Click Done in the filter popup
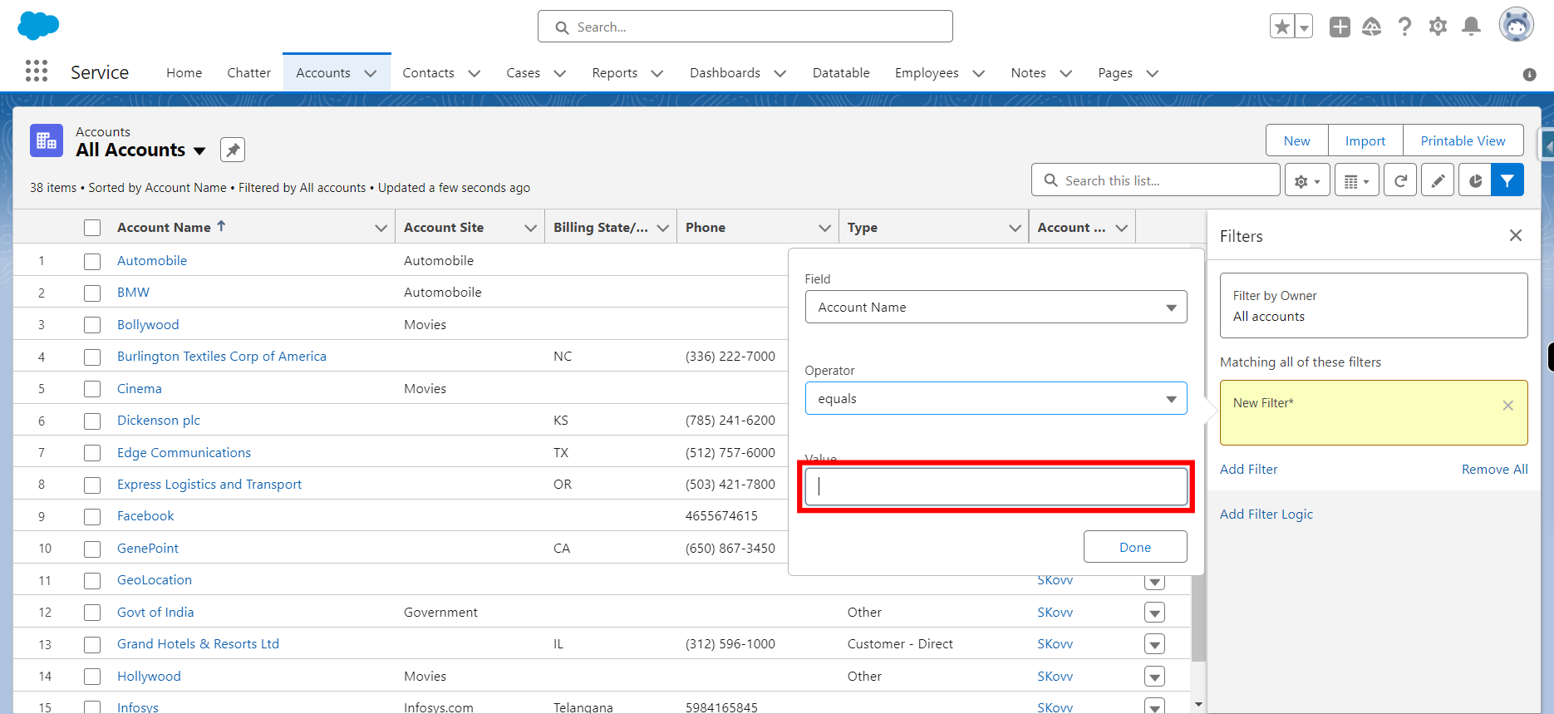The height and width of the screenshot is (714, 1554). tap(1135, 547)
